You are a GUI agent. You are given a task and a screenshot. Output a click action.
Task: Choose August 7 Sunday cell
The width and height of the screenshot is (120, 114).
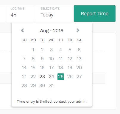[24, 59]
